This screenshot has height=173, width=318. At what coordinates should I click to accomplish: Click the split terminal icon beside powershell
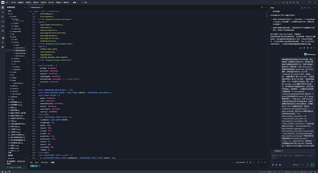tap(247, 162)
